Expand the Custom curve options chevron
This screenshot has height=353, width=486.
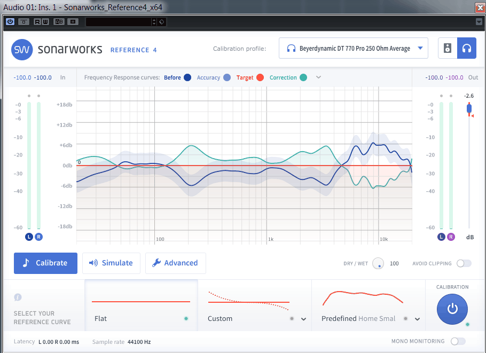pyautogui.click(x=303, y=319)
